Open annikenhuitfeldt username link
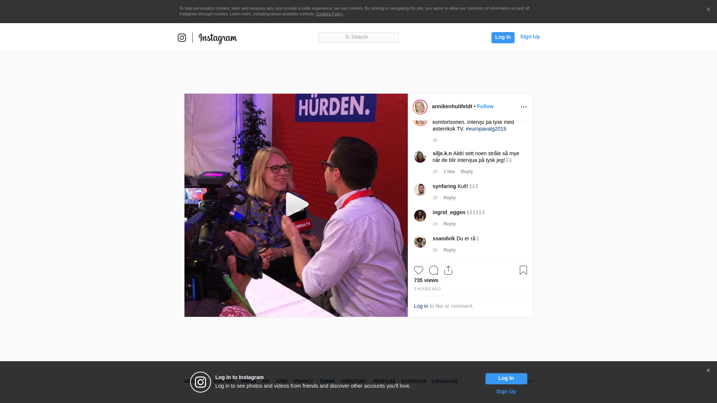The width and height of the screenshot is (717, 403). pyautogui.click(x=452, y=106)
